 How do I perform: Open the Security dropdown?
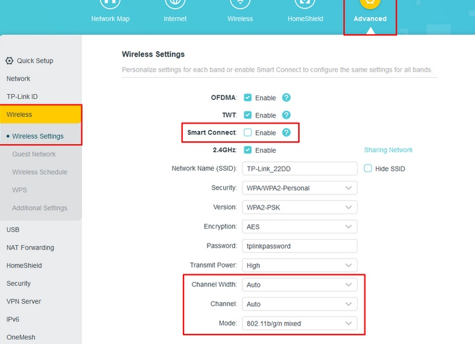click(300, 188)
